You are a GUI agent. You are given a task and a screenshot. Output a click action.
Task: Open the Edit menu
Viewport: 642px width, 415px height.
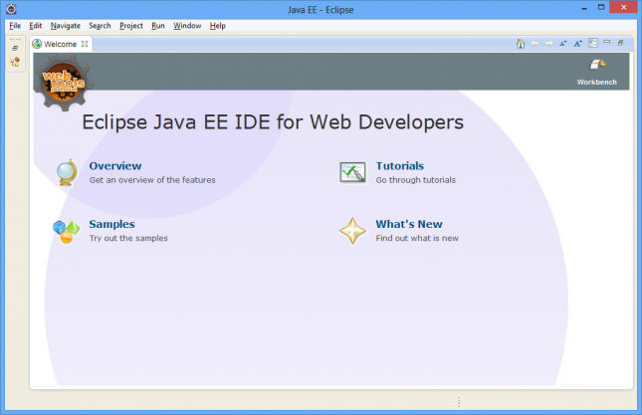pos(36,25)
